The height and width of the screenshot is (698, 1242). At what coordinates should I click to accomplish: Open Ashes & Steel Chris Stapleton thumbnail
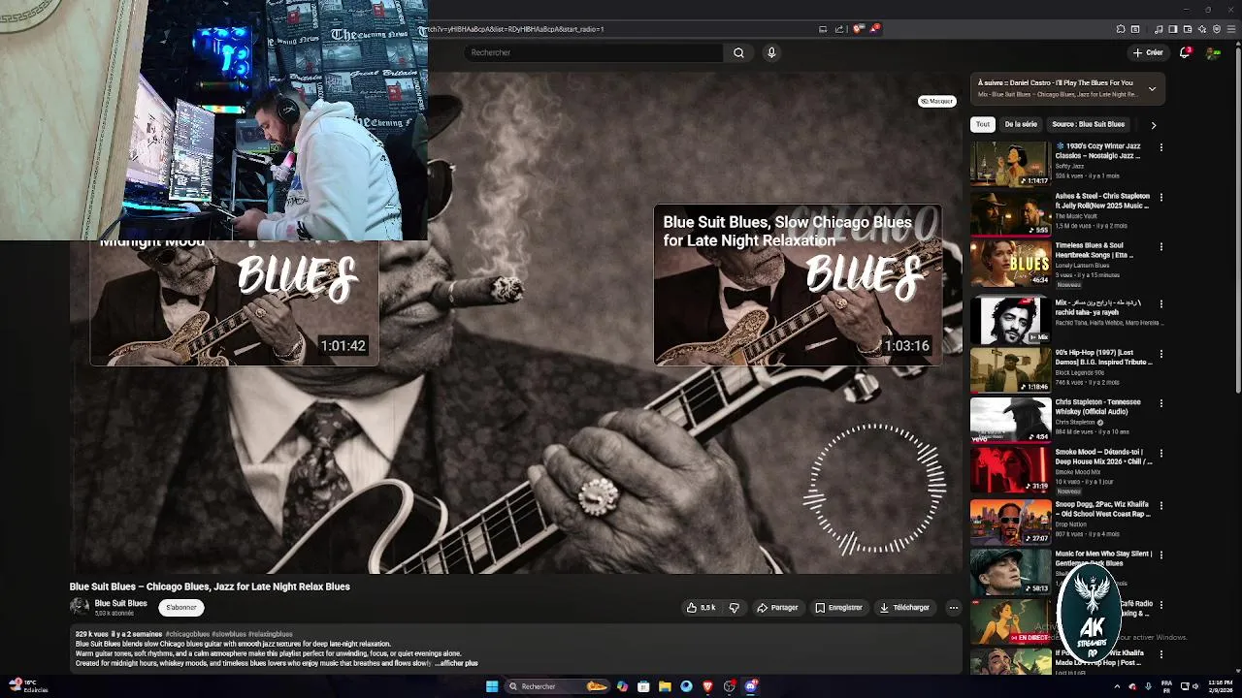click(1010, 213)
